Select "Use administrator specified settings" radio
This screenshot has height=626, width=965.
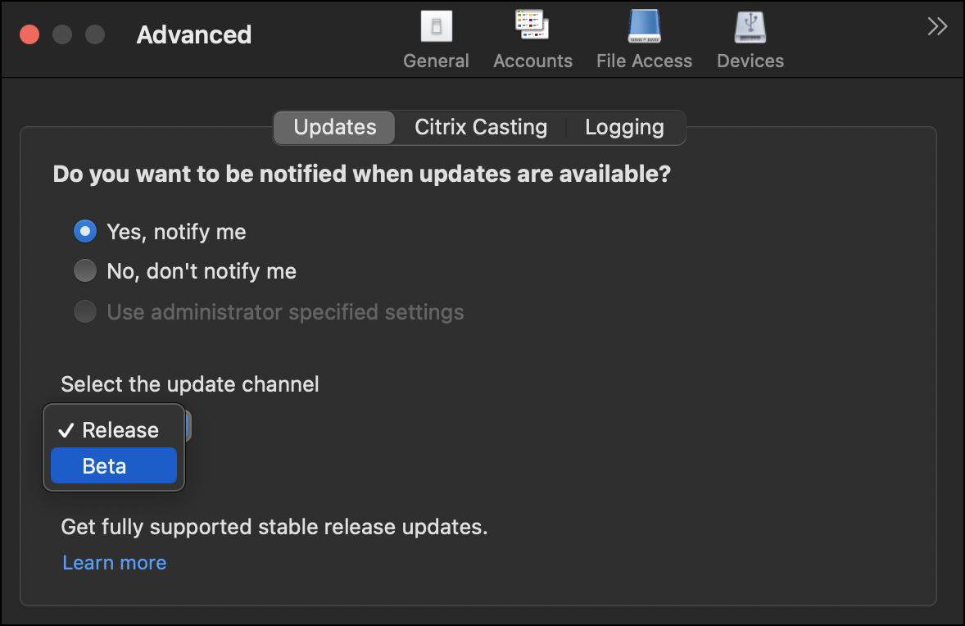pyautogui.click(x=85, y=311)
